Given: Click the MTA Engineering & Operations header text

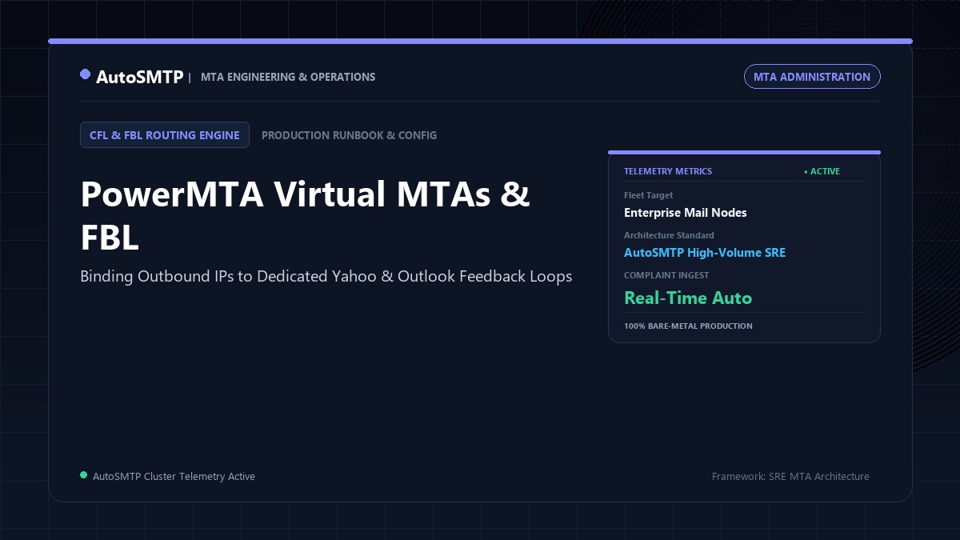Looking at the screenshot, I should click(288, 77).
